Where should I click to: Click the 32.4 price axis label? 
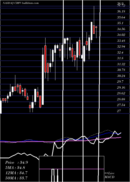(120, 53)
